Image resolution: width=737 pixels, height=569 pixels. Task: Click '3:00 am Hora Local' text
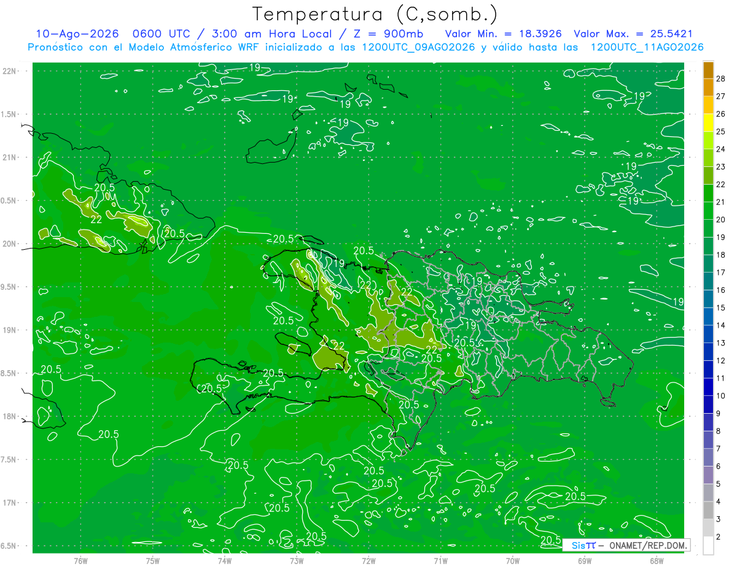271,34
